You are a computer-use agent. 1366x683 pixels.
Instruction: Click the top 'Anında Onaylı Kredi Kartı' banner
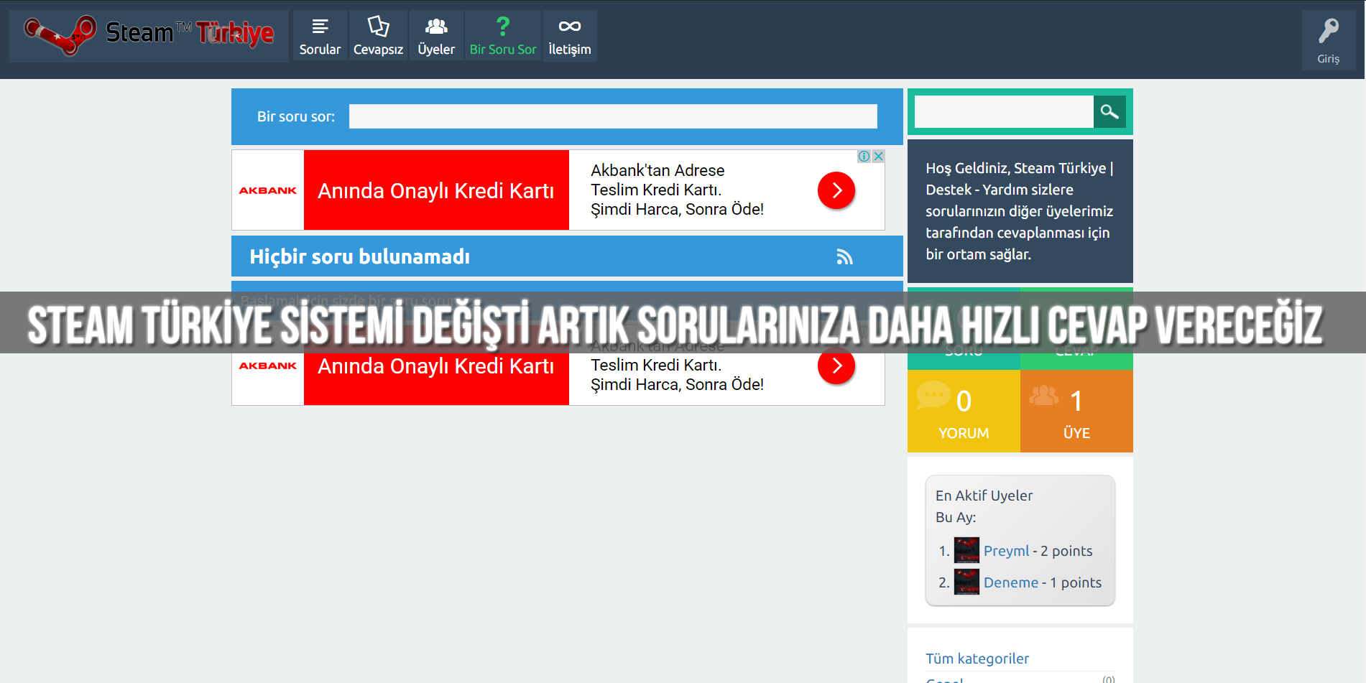click(436, 190)
